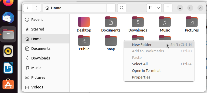Expand the view options dropdown arrow
The height and width of the screenshot is (93, 207).
click(x=158, y=8)
